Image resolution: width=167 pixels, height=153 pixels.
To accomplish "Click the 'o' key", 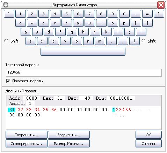I will pyautogui.click(x=113, y=23).
